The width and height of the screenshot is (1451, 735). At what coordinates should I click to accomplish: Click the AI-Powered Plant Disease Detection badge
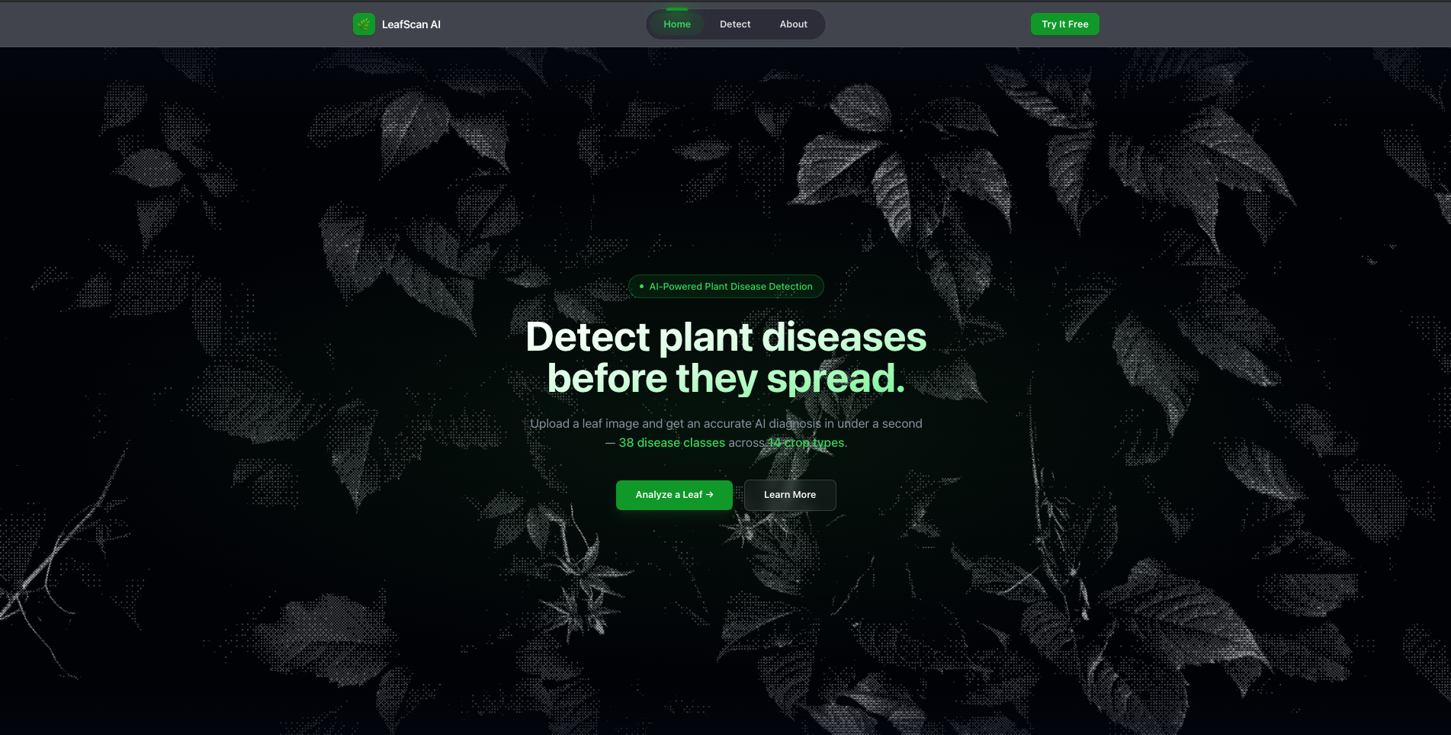pos(726,286)
